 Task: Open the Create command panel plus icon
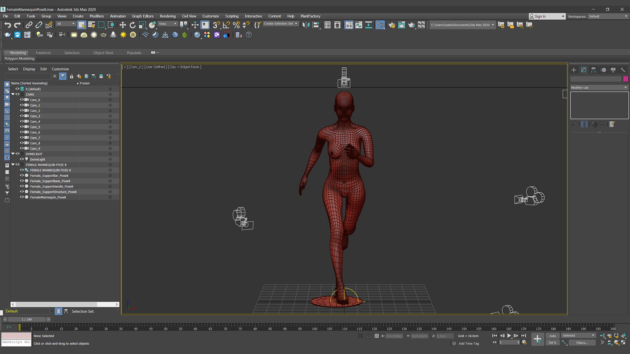(574, 70)
